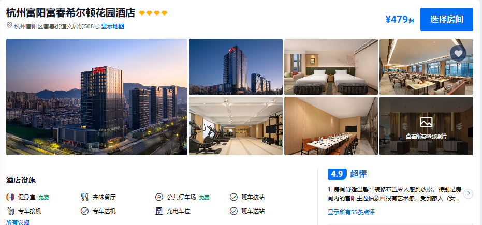Click the EV charging station icon

159,211
